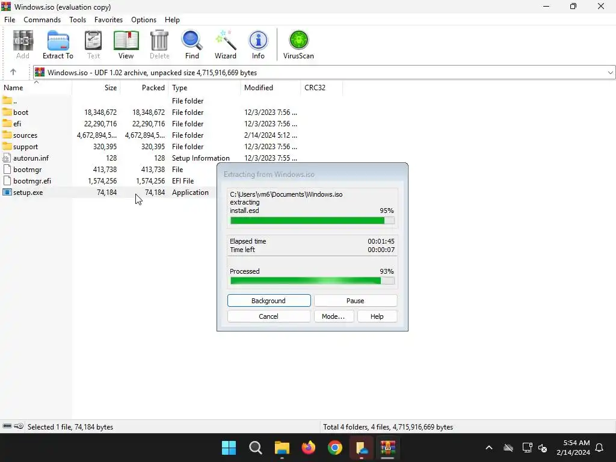Click the drive icon in status bar

click(7, 427)
